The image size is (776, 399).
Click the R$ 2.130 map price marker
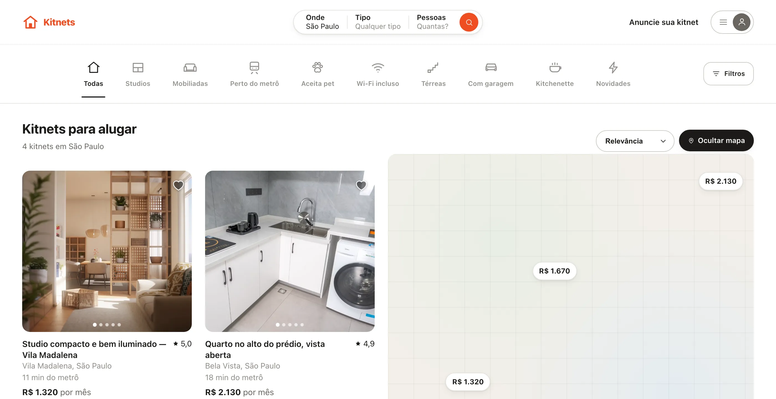pos(721,181)
